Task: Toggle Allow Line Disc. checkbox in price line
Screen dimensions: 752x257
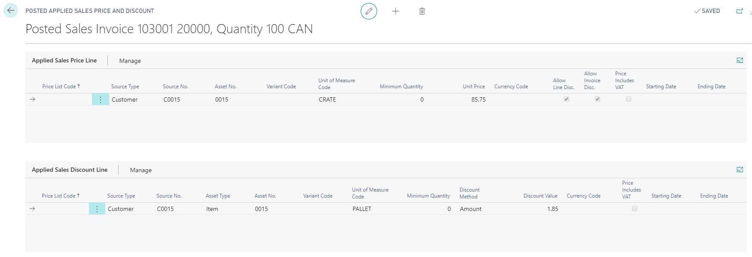Action: tap(566, 99)
